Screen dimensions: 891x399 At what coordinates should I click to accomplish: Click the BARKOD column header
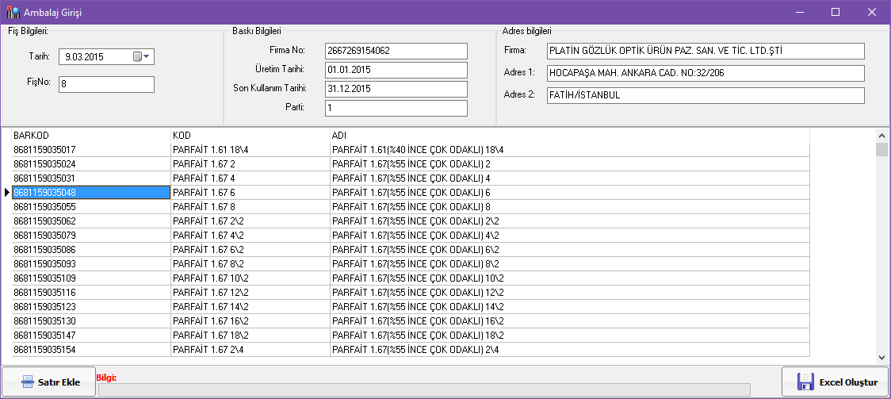pyautogui.click(x=91, y=136)
